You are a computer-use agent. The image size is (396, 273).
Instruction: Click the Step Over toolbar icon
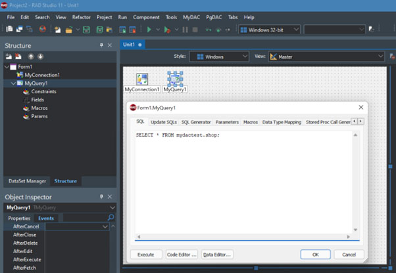(218, 30)
